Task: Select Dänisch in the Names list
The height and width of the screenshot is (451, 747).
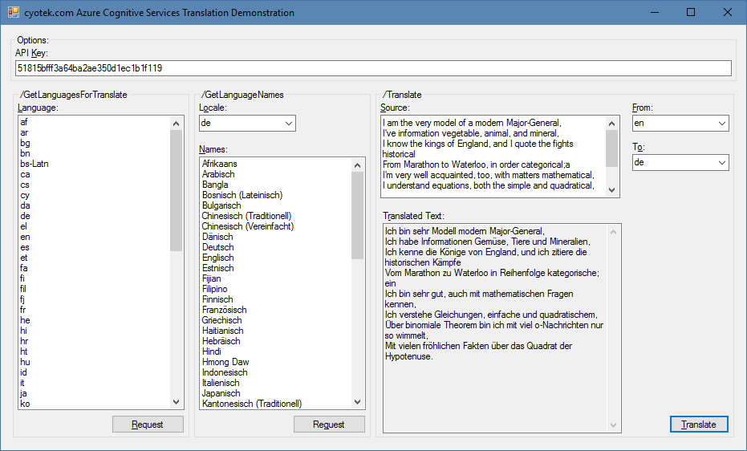Action: [276, 238]
